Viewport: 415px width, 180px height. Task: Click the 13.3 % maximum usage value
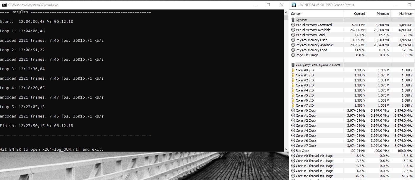click(x=407, y=156)
